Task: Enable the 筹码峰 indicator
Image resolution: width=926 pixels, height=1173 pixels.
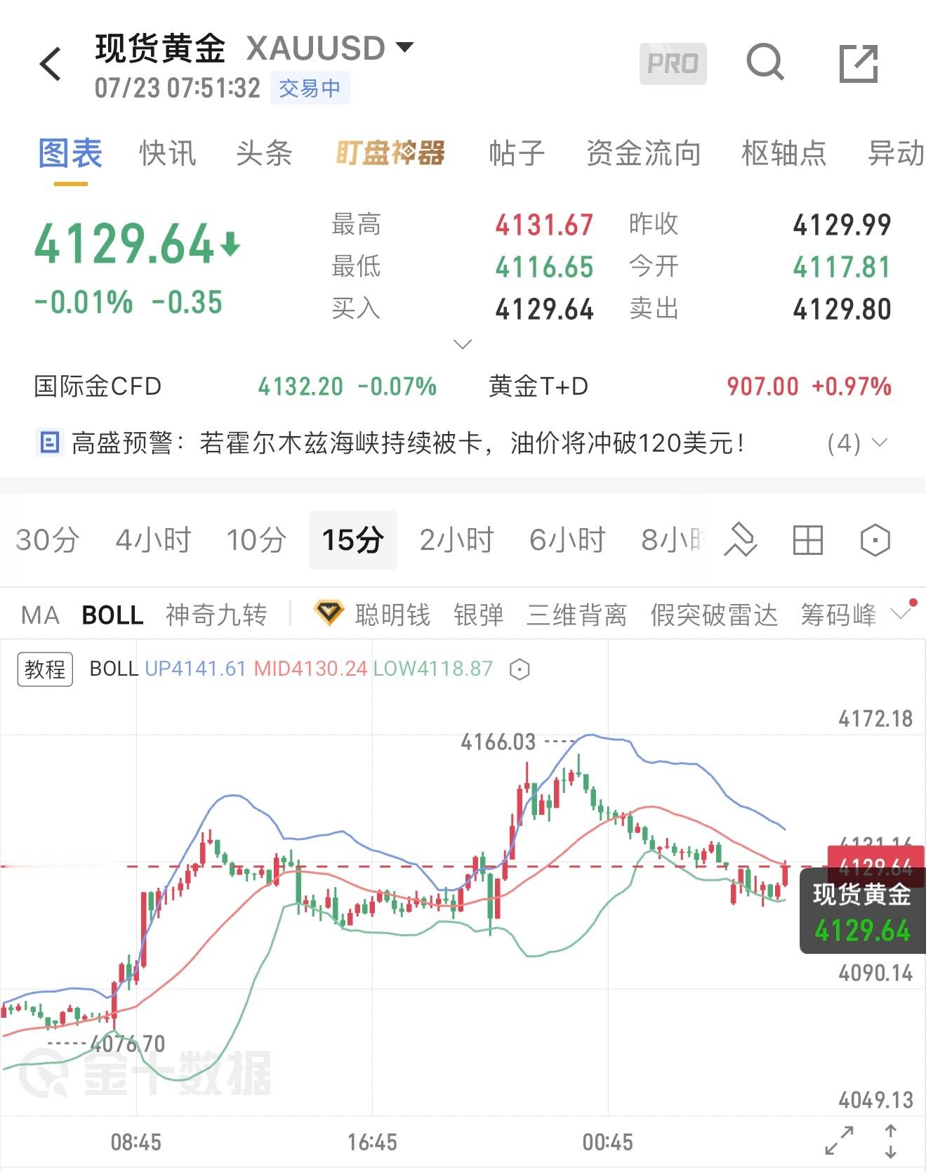Action: coord(839,615)
